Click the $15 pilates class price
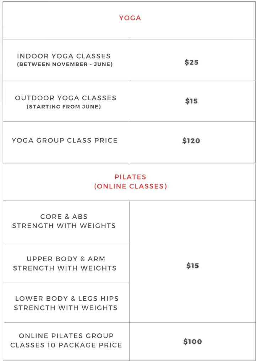Viewport: 257px width, 364px height. point(193,266)
